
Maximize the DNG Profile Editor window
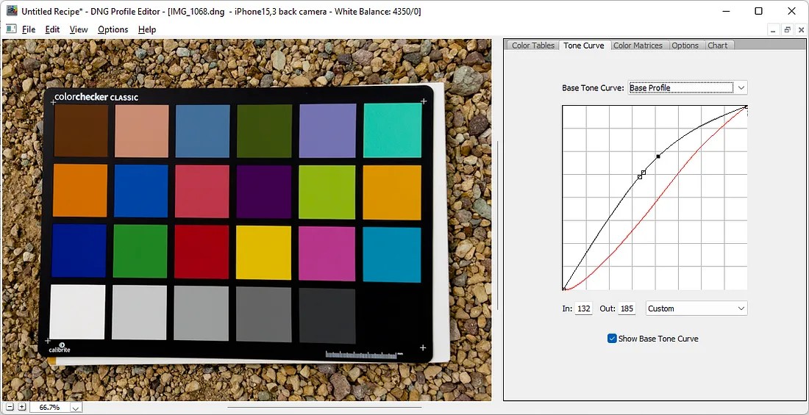coord(758,11)
